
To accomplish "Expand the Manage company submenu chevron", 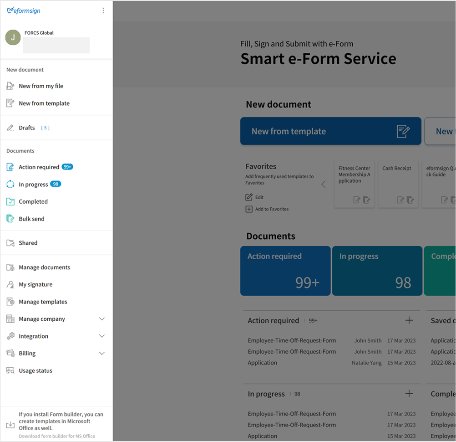I will (102, 319).
